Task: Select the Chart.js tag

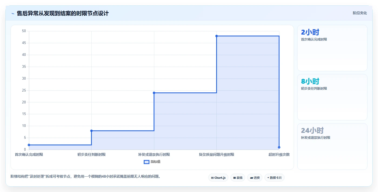Action: click(218, 178)
